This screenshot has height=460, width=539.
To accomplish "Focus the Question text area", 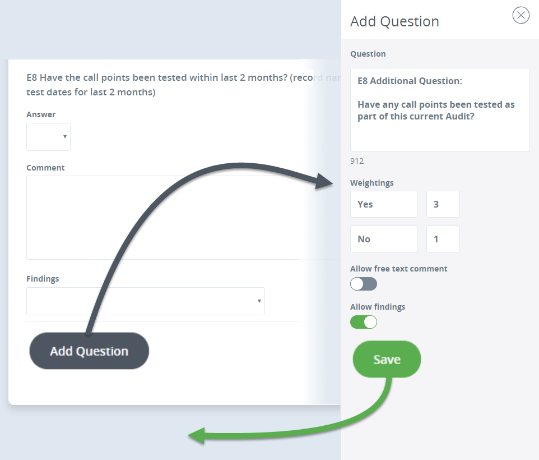I will click(440, 110).
